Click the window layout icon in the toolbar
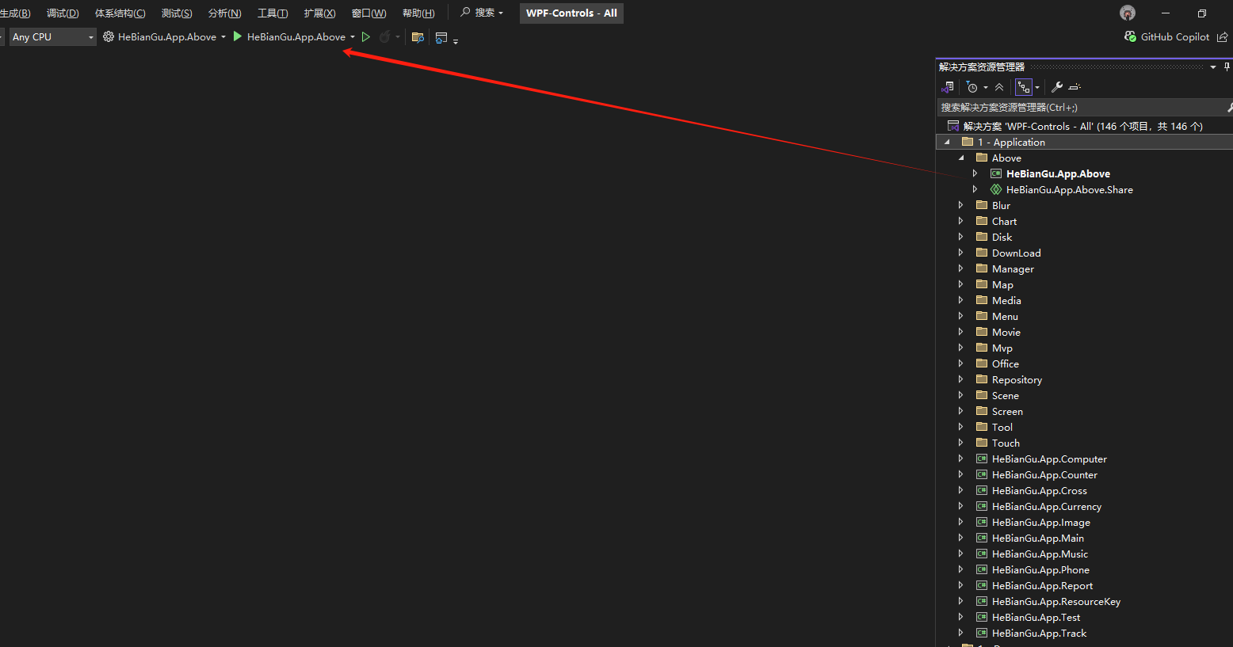 [441, 37]
